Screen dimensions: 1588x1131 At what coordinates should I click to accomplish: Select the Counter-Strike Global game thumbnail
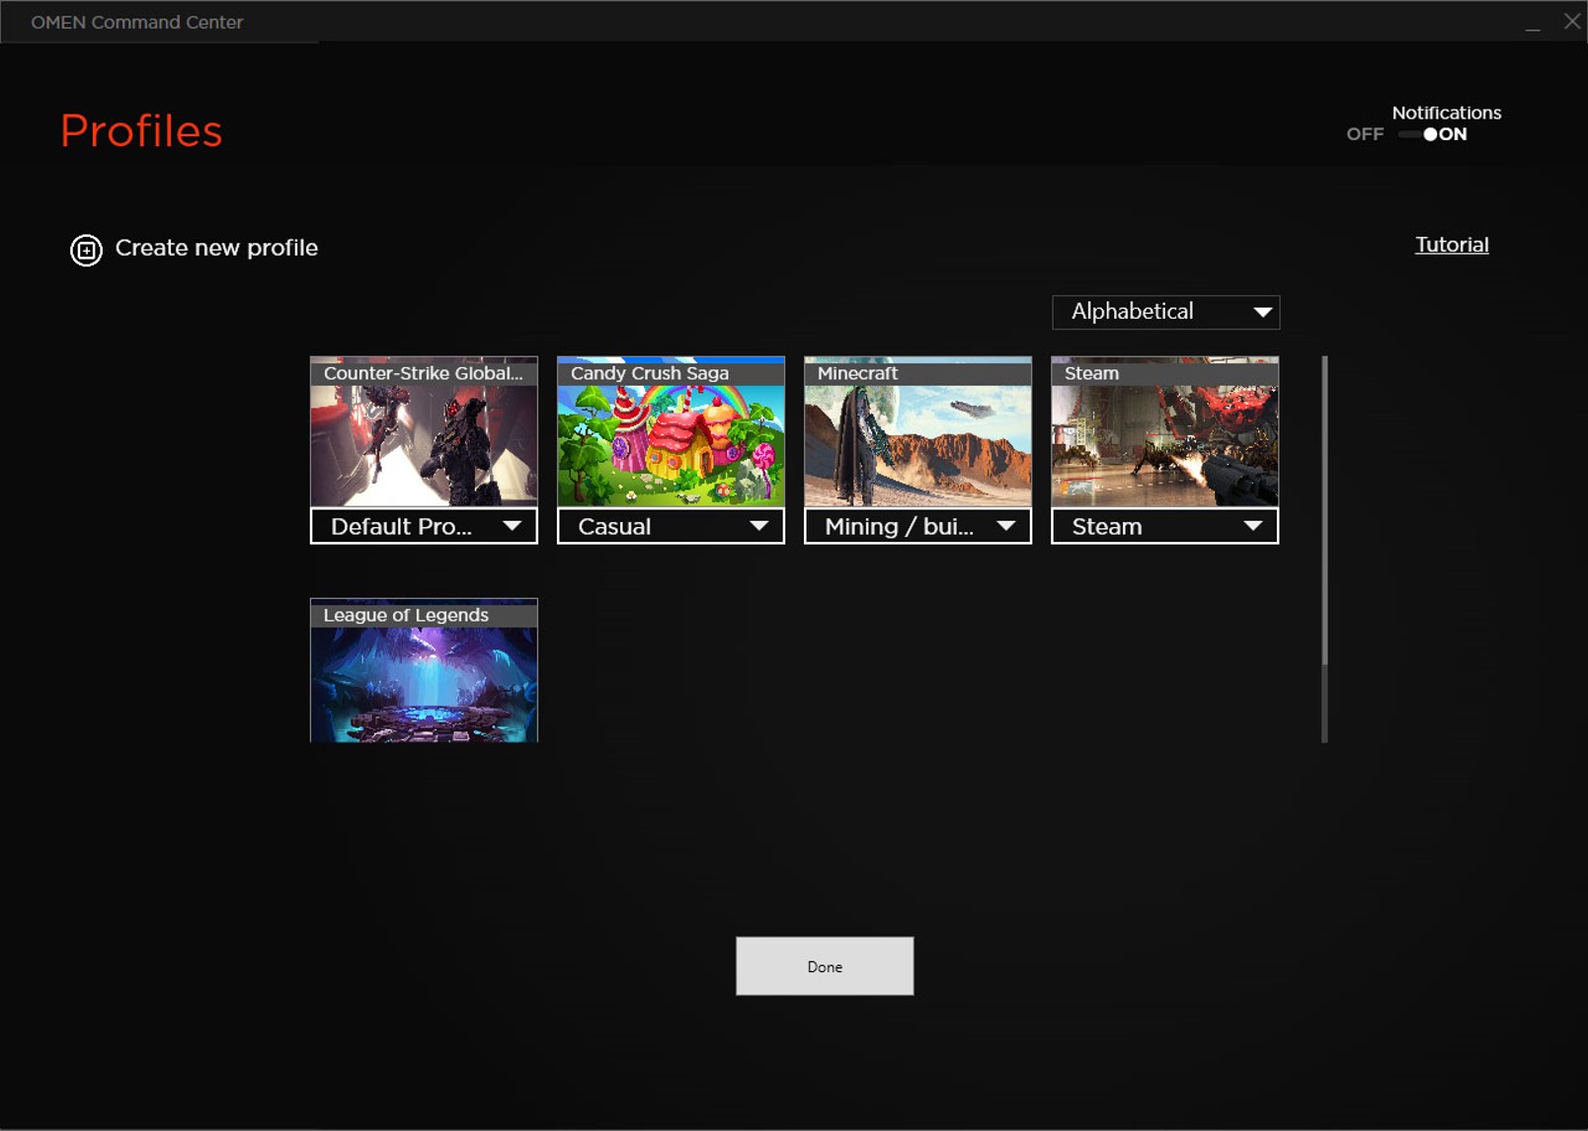424,444
